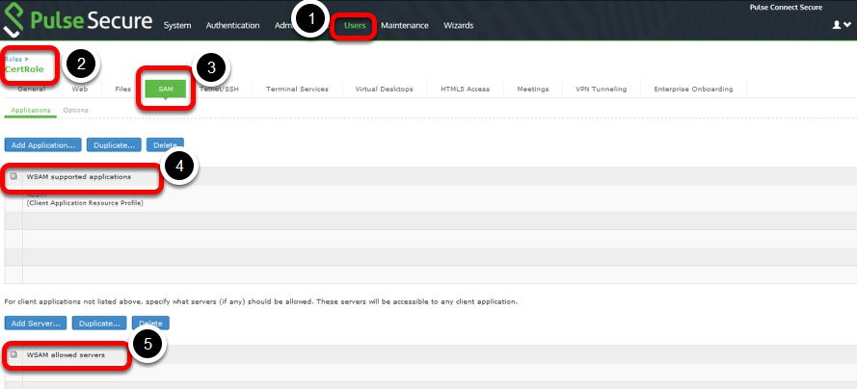
Task: Toggle select-all checkbox for WSAM allowed servers
Action: click(x=13, y=355)
